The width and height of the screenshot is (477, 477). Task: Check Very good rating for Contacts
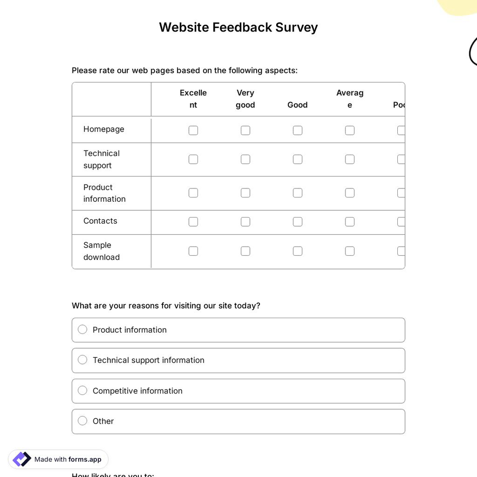[x=245, y=221]
